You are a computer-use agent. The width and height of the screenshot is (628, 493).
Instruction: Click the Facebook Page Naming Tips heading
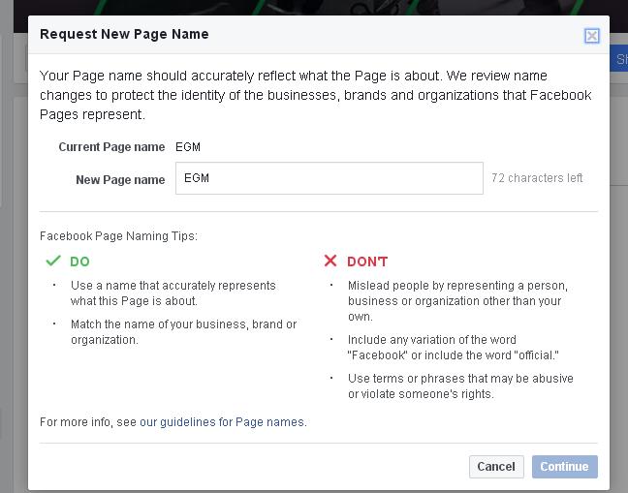118,236
